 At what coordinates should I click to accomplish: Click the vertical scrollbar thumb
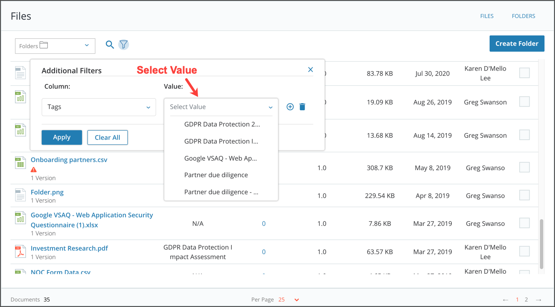tap(541, 244)
